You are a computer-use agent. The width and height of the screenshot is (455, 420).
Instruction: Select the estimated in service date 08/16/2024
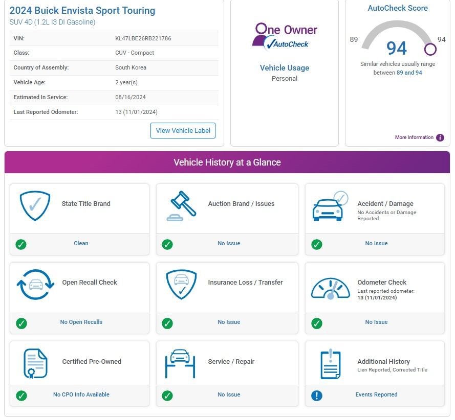point(131,97)
